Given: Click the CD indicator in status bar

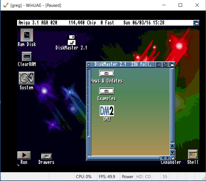Looking at the screenshot, I should coord(148,177).
